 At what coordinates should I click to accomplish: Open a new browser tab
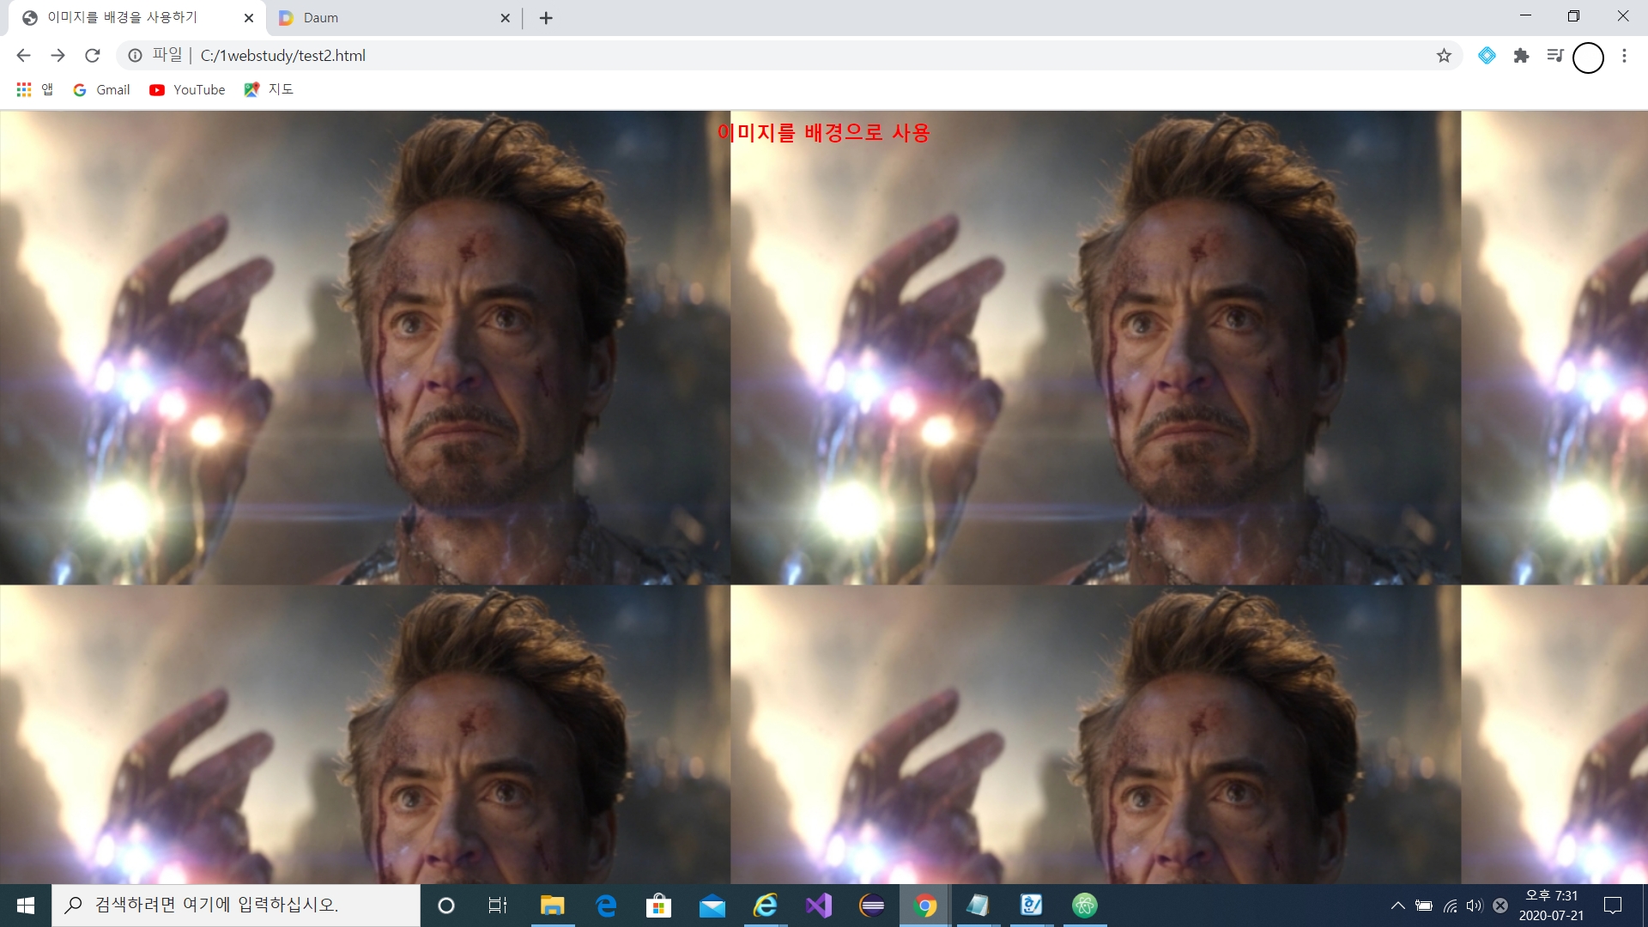(546, 18)
